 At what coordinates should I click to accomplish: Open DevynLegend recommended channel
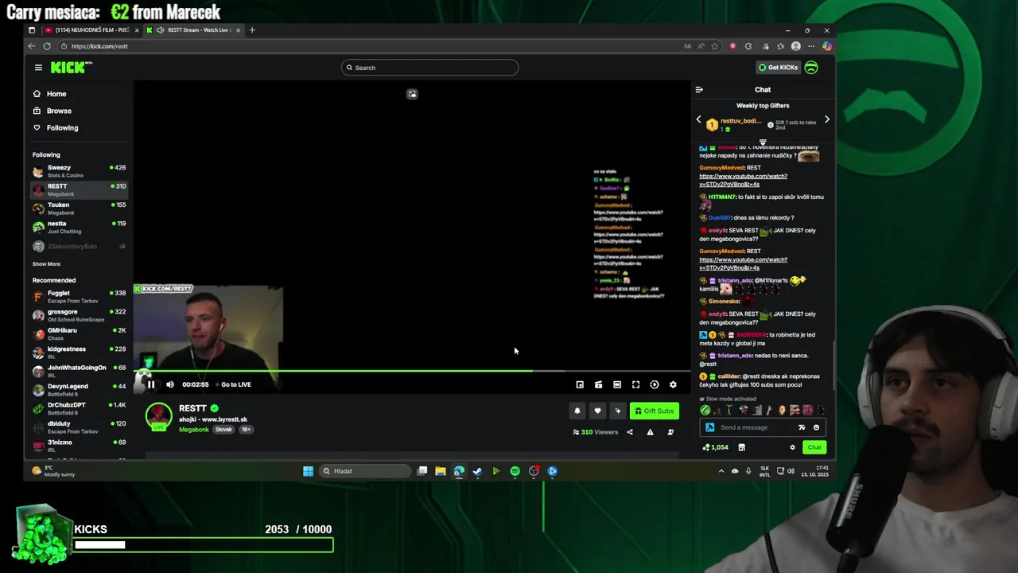coord(79,389)
